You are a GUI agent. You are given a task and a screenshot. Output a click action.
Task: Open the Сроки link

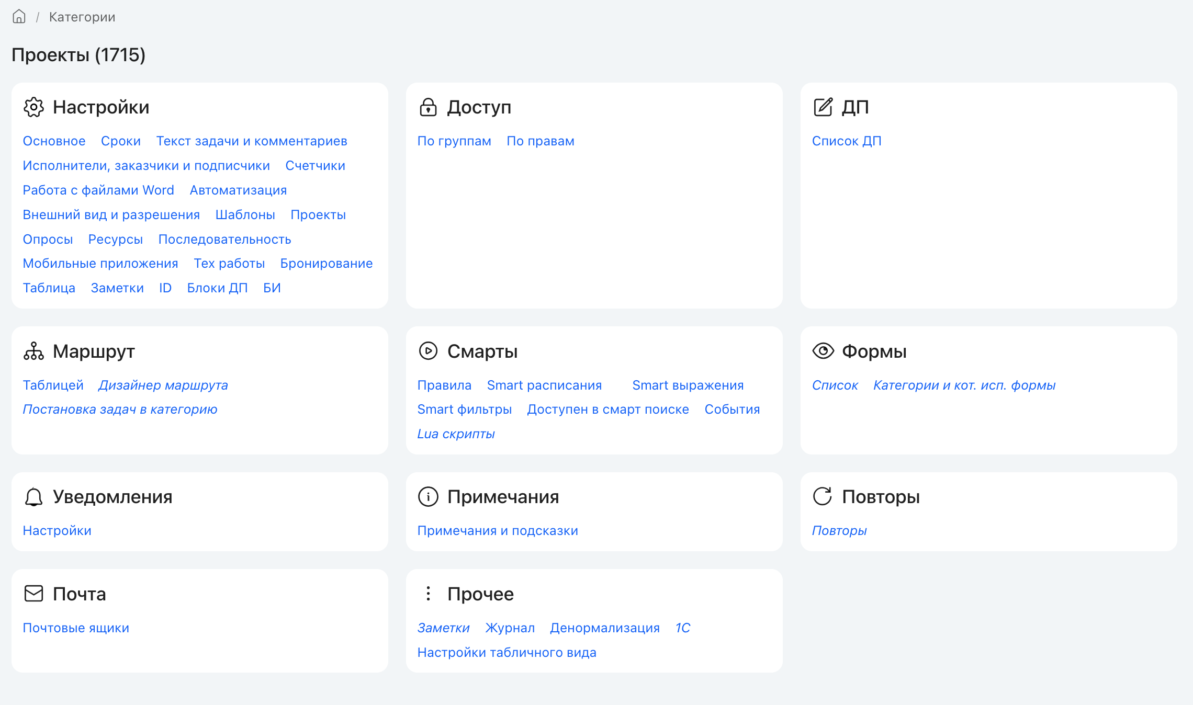[121, 141]
